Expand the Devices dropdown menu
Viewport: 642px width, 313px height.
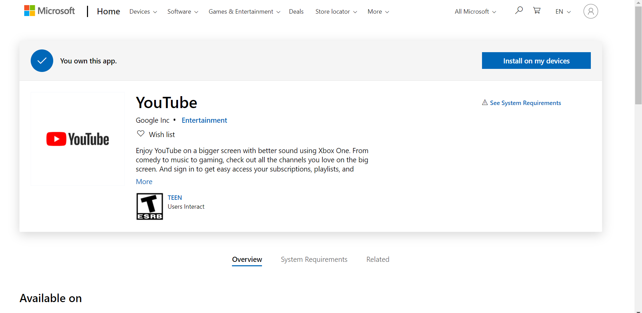[x=143, y=12]
